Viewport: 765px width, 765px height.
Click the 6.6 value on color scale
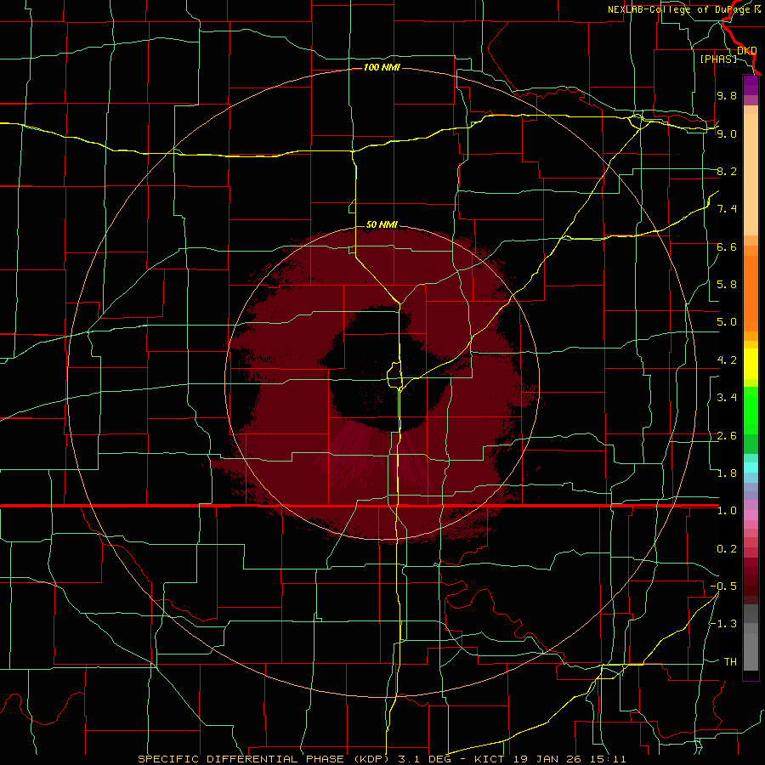[x=727, y=246]
